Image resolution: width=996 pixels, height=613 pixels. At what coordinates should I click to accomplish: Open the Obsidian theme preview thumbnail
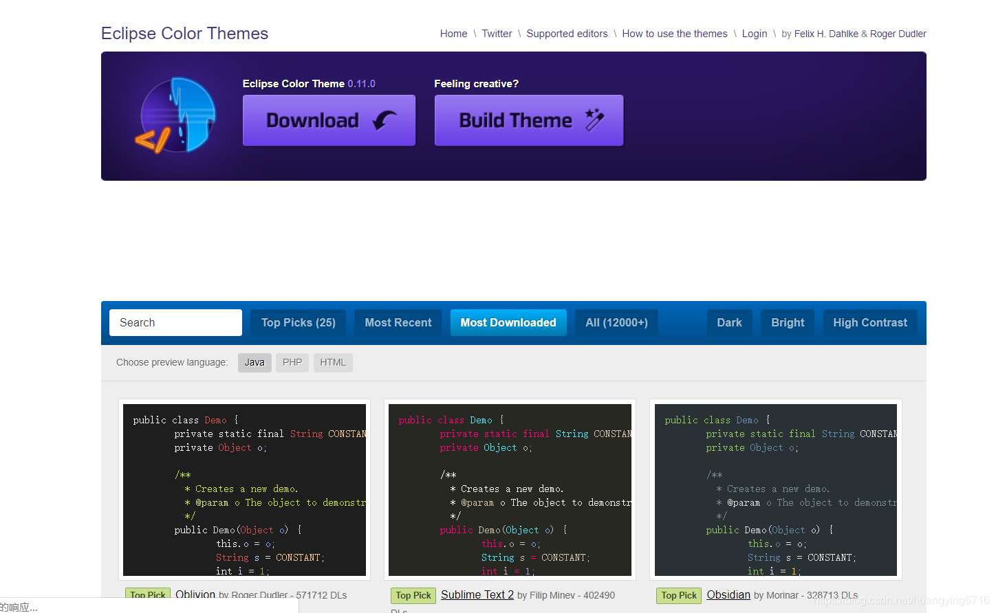coord(776,490)
